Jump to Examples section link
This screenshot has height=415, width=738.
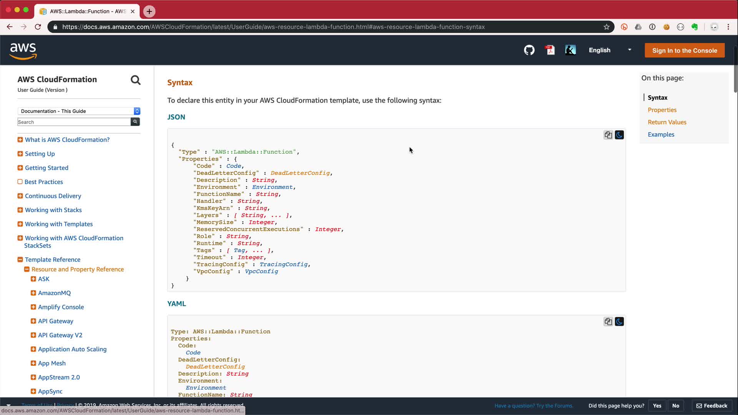(x=661, y=134)
